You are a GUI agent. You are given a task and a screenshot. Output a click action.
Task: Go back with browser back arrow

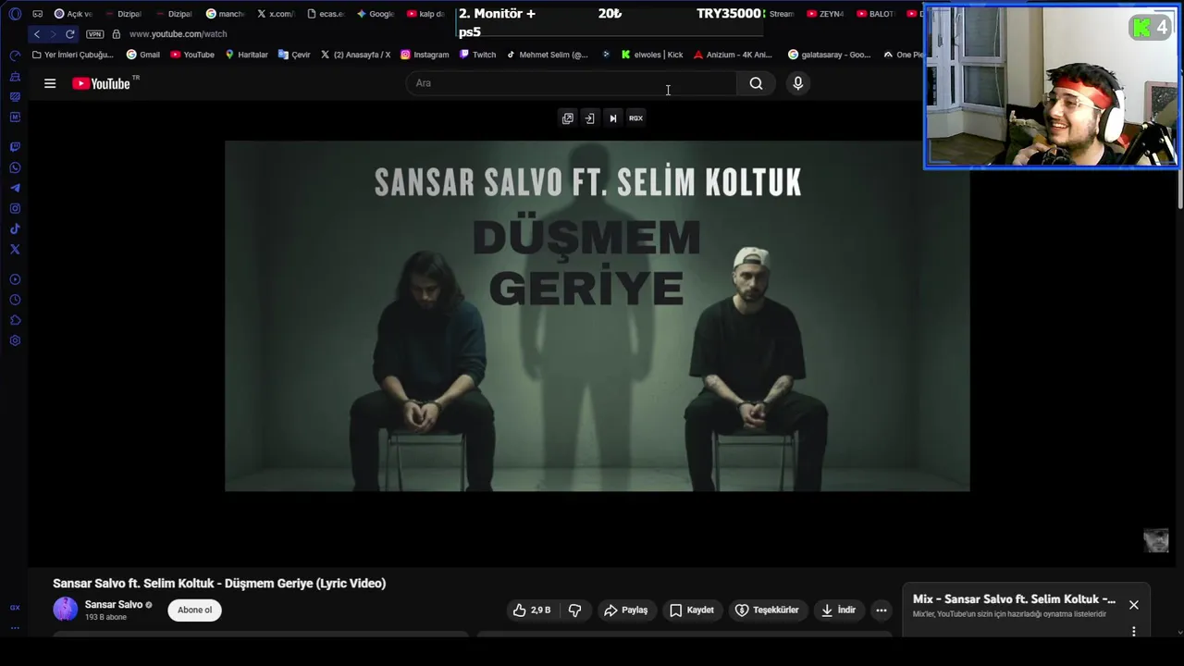click(37, 34)
